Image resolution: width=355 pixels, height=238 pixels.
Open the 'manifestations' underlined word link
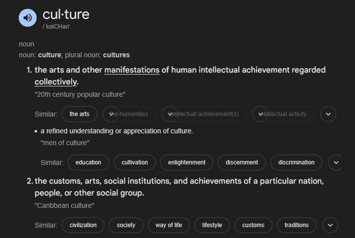(x=132, y=70)
